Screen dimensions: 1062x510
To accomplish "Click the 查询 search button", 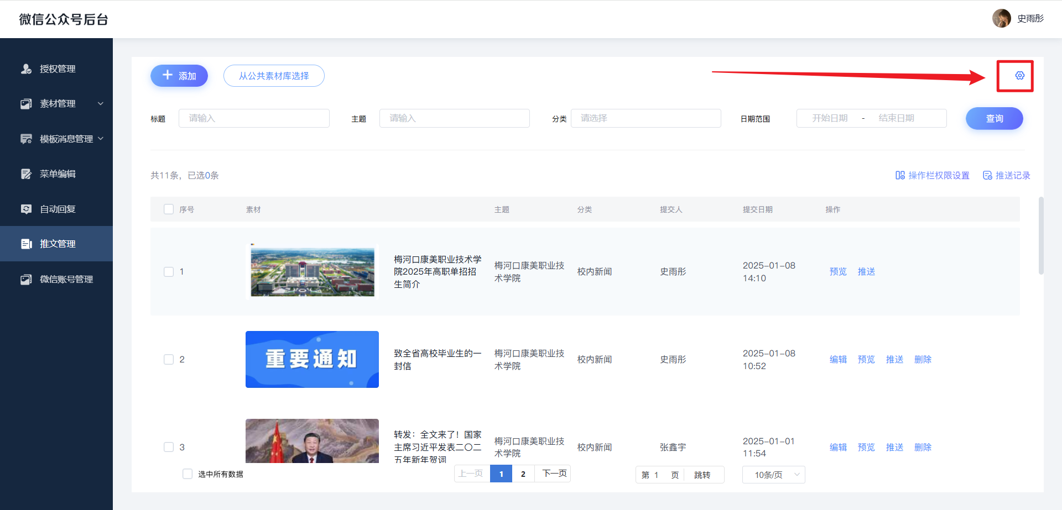I will click(x=994, y=118).
